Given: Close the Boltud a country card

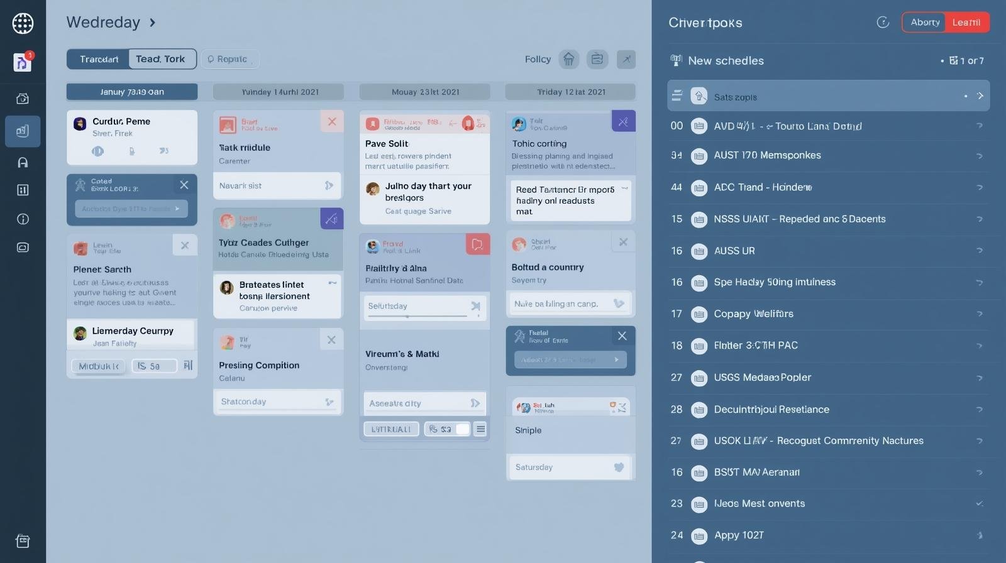Looking at the screenshot, I should pos(623,242).
